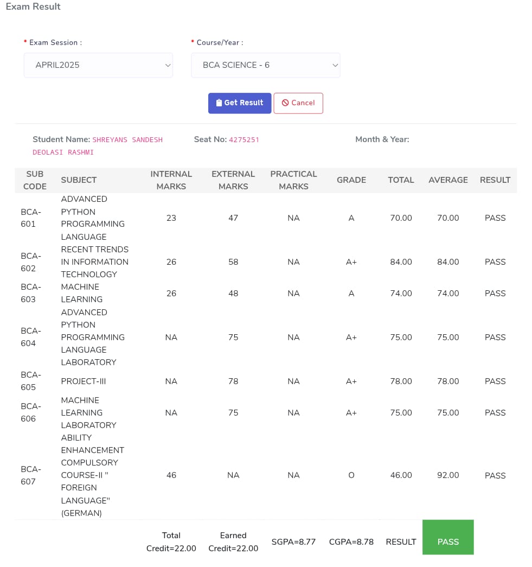The image size is (532, 567).
Task: Open the Exam Session dropdown showing APRIL2025
Action: click(x=98, y=65)
